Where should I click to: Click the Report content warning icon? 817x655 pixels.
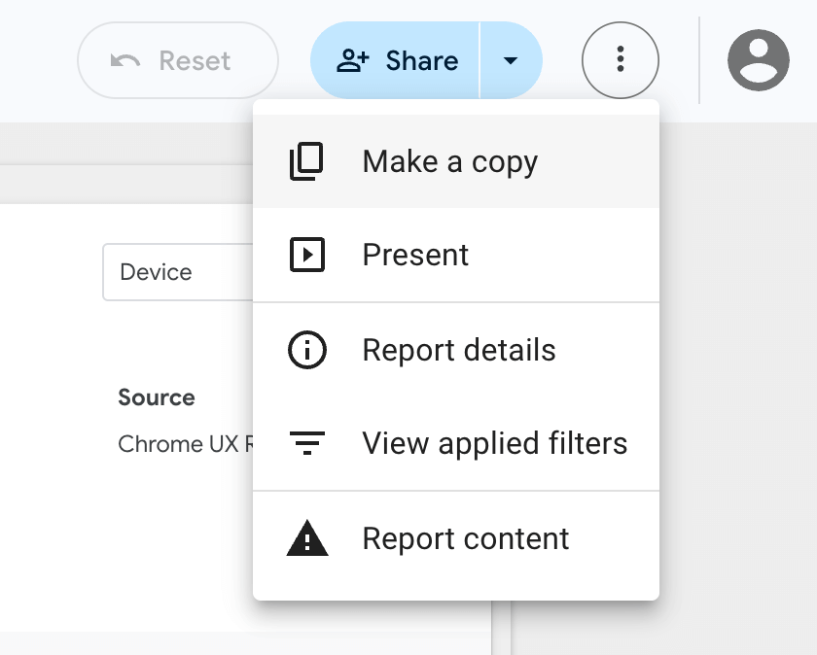(305, 539)
